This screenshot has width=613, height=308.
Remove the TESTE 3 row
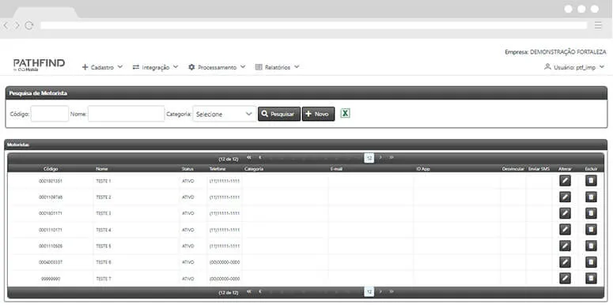click(x=591, y=213)
